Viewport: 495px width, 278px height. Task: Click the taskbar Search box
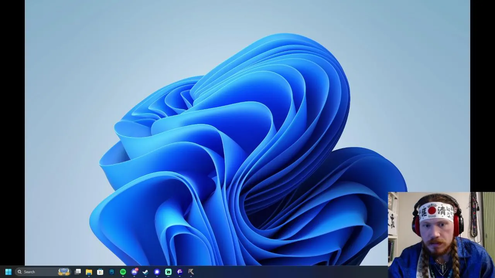click(x=43, y=272)
